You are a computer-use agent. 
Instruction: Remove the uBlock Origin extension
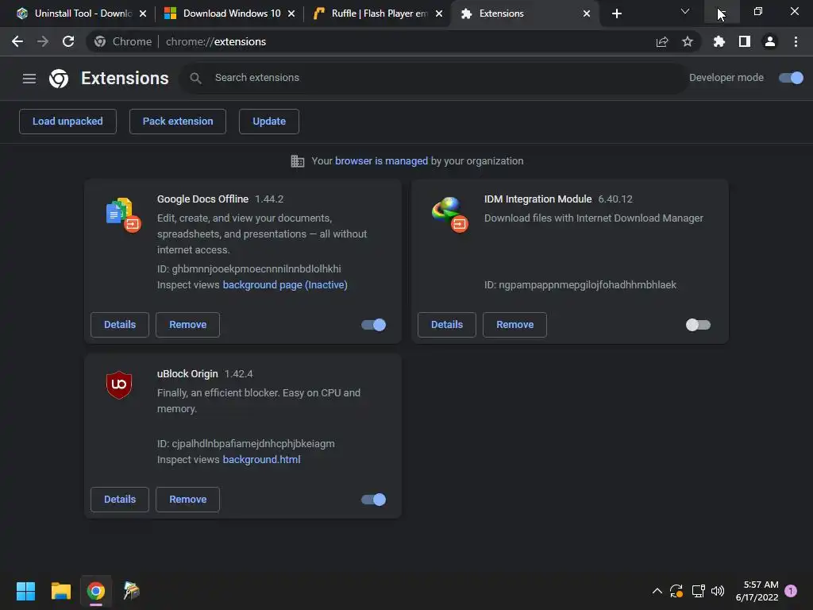point(187,500)
